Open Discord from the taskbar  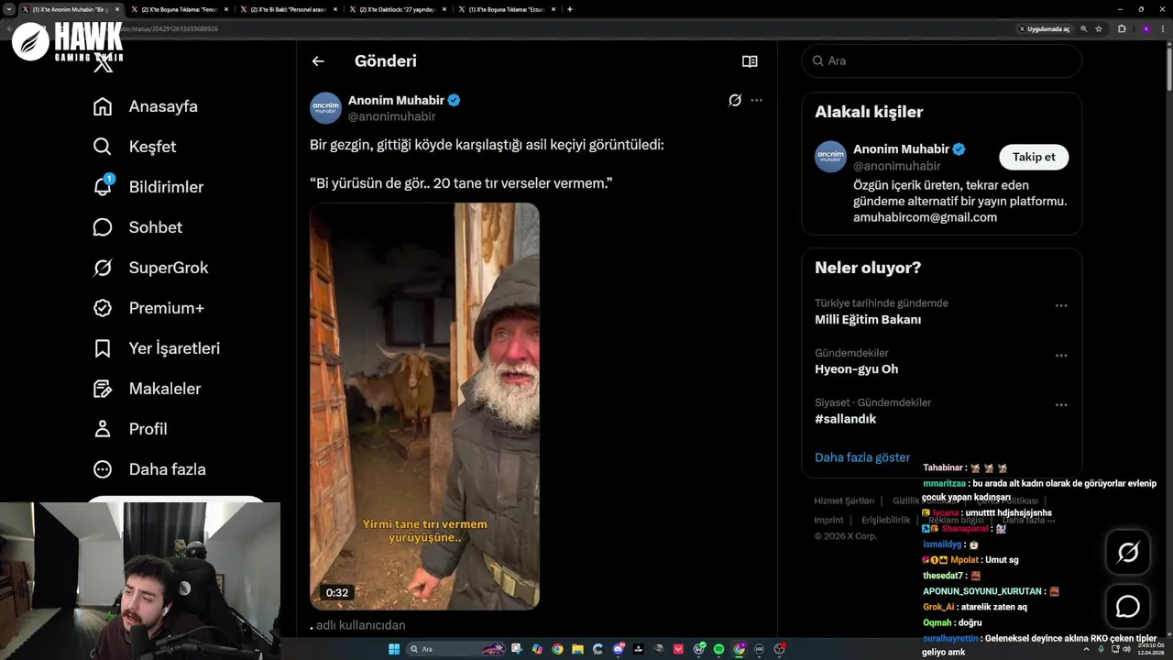(619, 649)
